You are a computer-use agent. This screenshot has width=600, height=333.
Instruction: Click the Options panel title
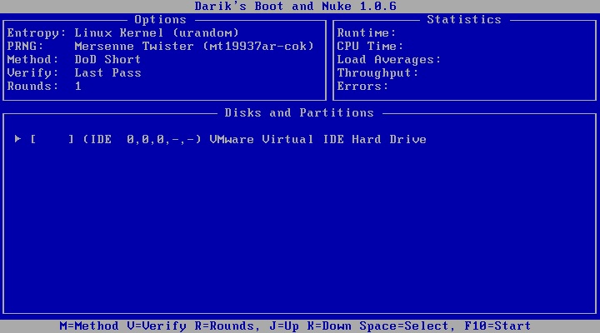tap(161, 19)
